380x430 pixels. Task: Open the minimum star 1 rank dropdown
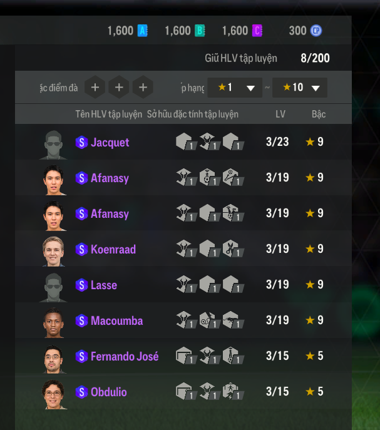pyautogui.click(x=235, y=88)
